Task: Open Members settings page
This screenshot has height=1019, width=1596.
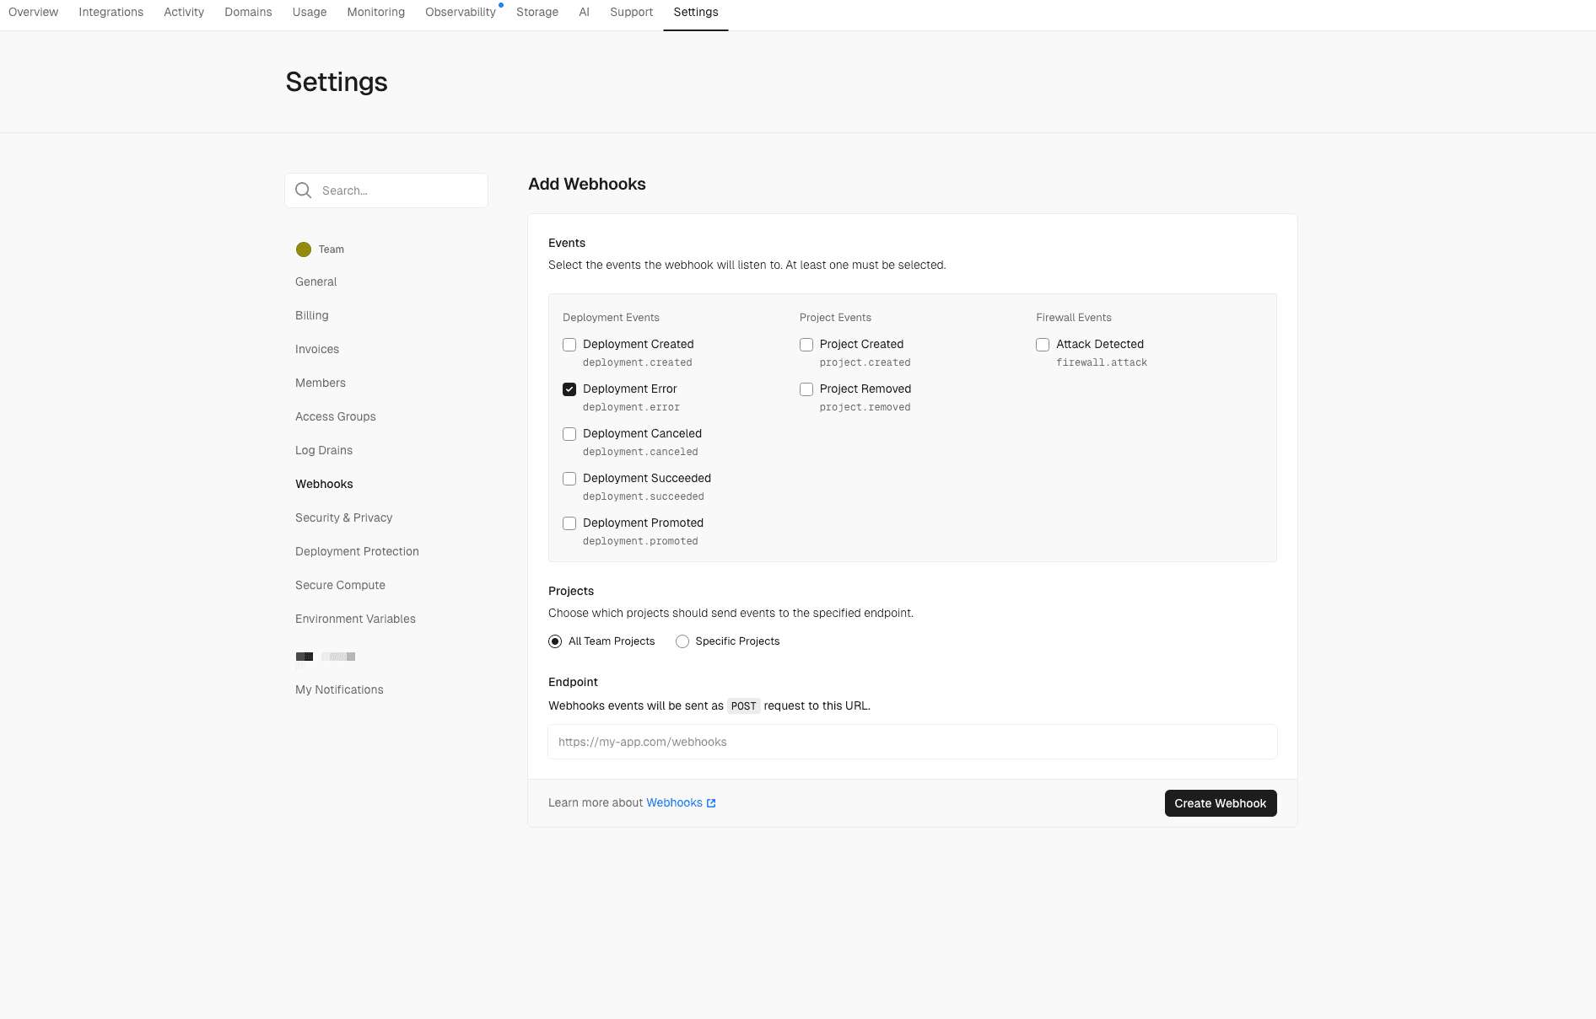Action: 321,383
